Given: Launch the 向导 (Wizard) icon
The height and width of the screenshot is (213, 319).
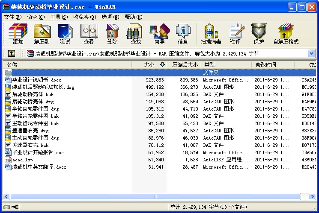Looking at the screenshot, I should click(159, 34).
